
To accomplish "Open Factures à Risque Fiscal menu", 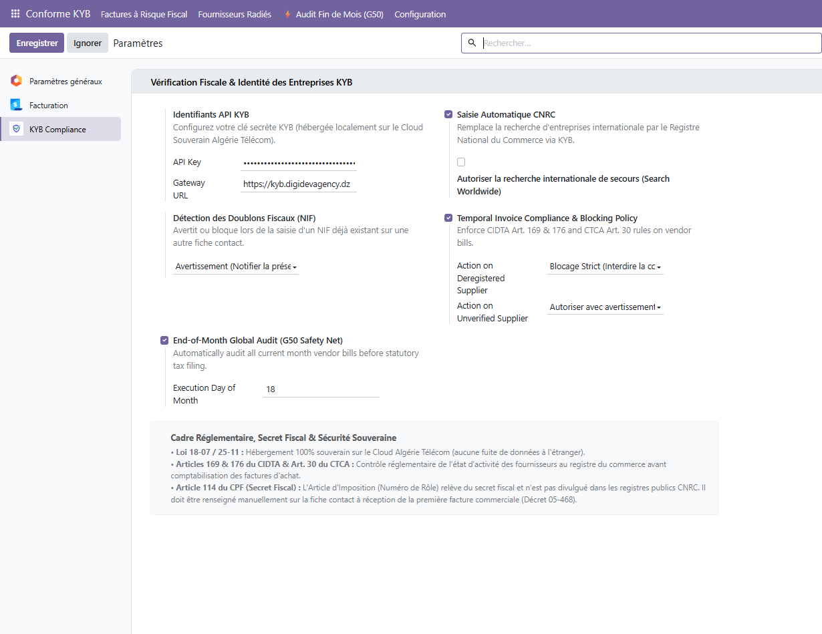I will point(144,14).
